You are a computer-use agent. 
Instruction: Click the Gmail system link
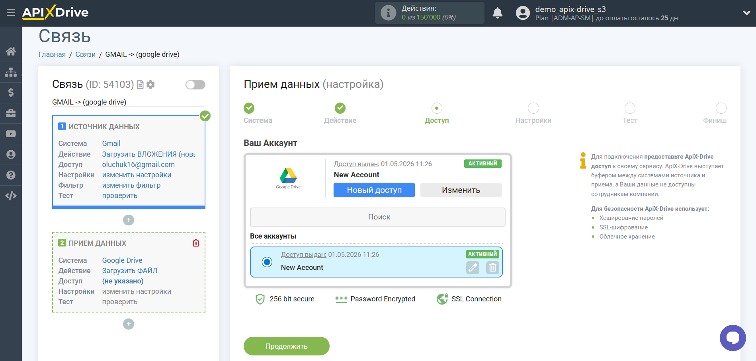(x=111, y=144)
